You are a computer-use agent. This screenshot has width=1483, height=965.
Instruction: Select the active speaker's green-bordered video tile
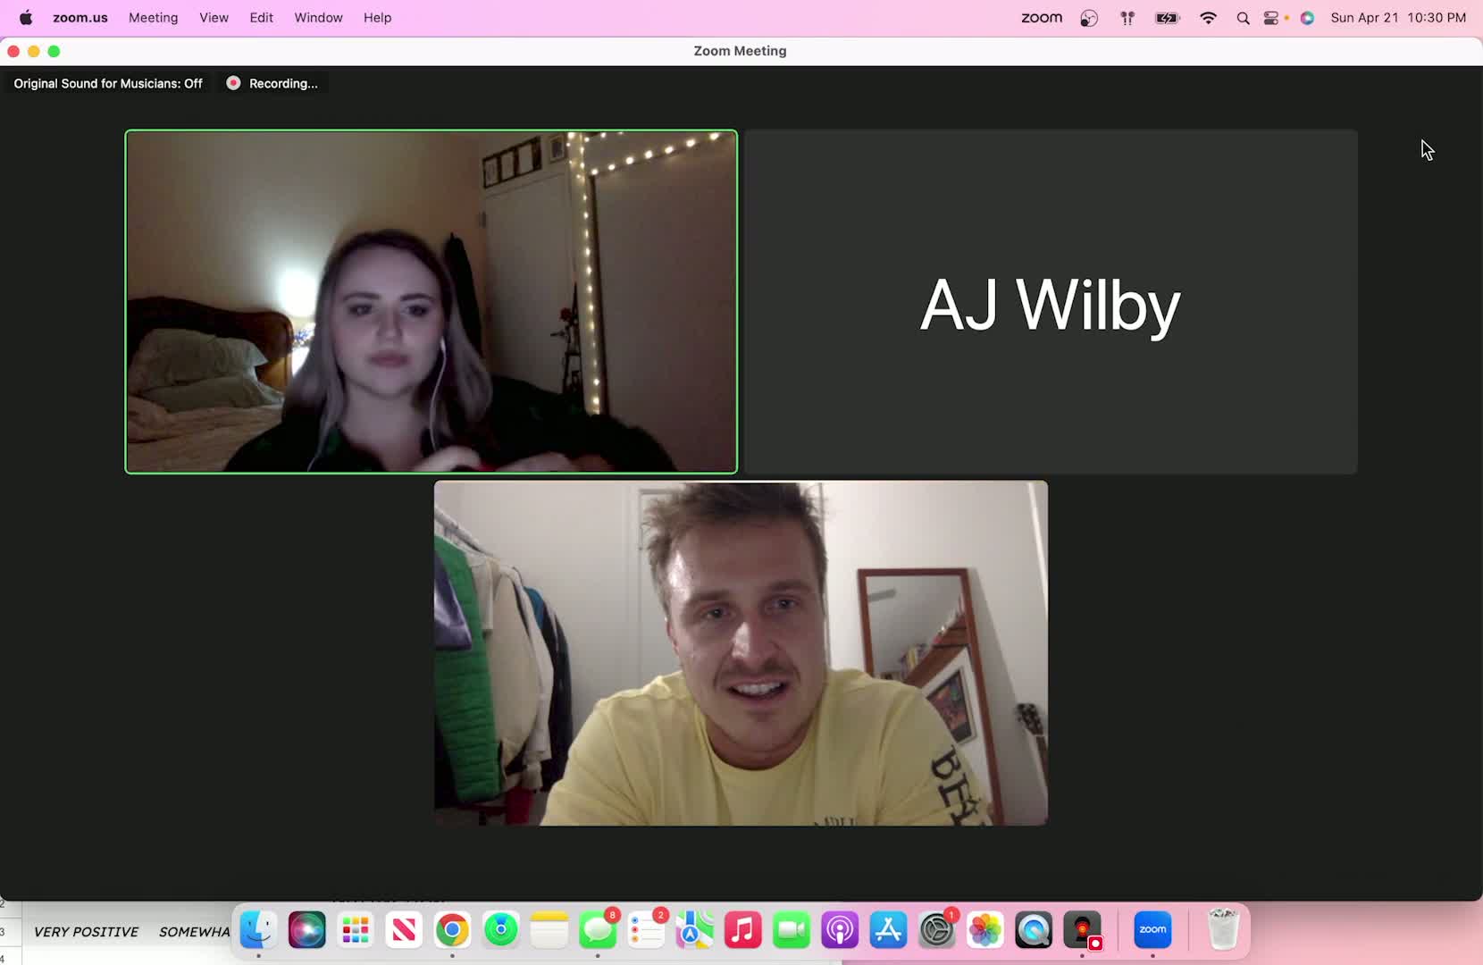[x=431, y=302]
